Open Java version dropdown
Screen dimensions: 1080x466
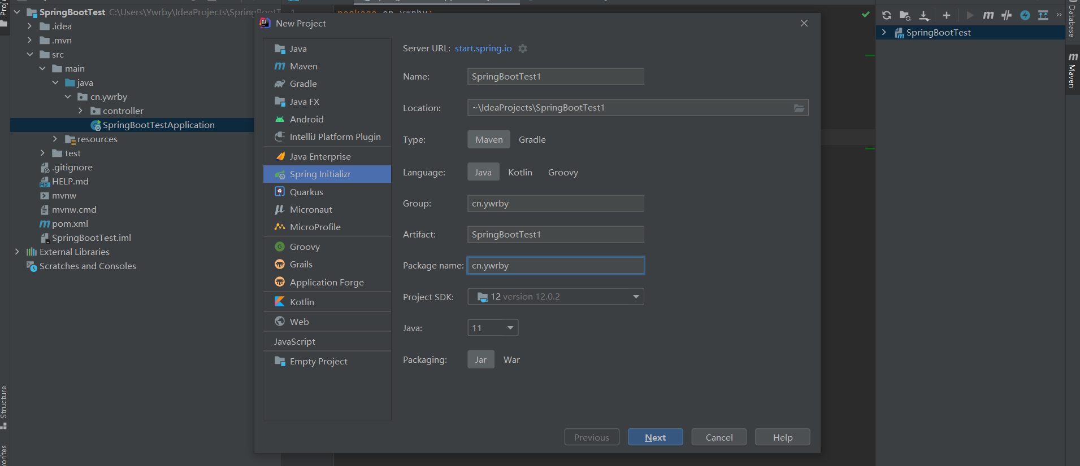(493, 328)
